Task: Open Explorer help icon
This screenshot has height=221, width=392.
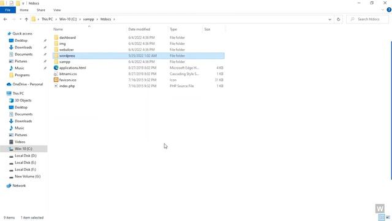Action: coord(389,10)
